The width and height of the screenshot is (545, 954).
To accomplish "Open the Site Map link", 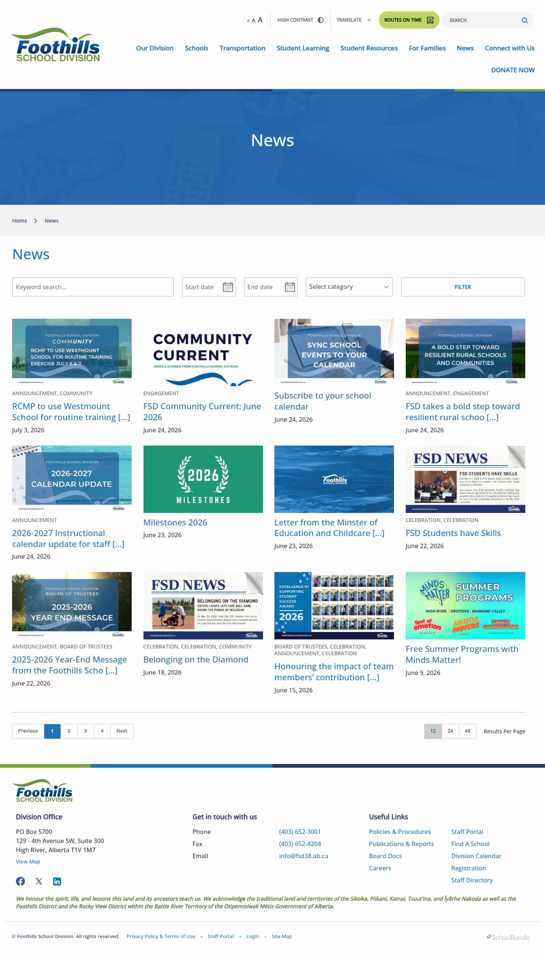I will click(282, 936).
